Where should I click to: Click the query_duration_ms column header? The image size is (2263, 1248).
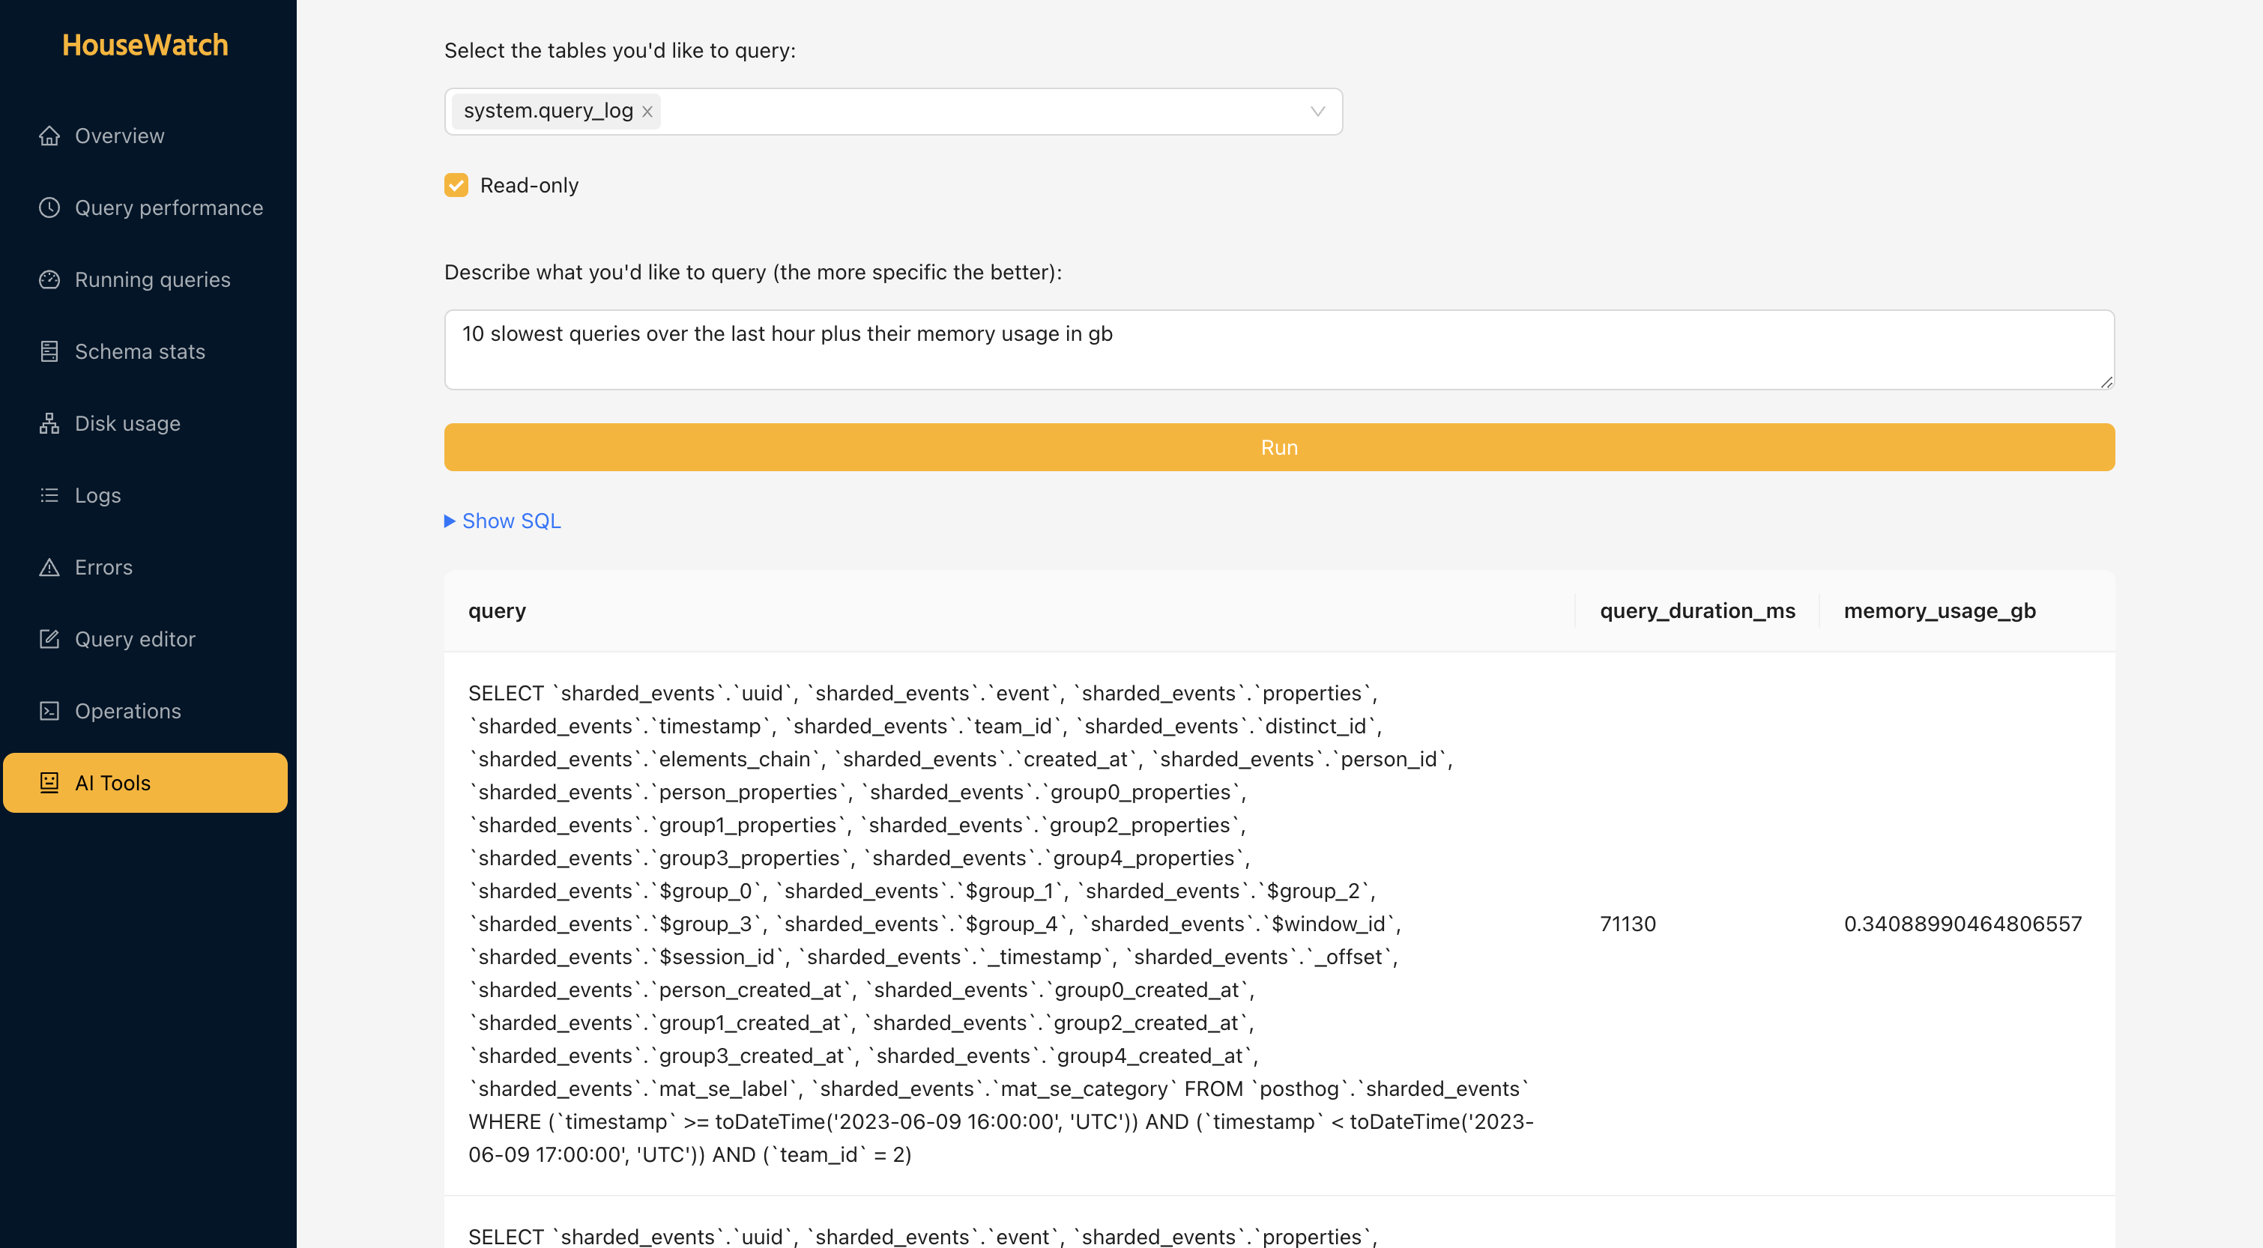(1697, 611)
